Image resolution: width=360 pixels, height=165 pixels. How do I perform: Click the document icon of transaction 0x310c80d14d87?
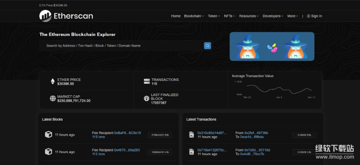tap(191, 134)
